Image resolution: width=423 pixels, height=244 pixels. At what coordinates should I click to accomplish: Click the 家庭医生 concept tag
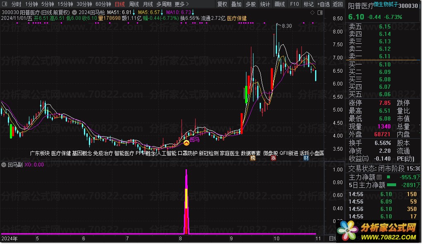pos(229,153)
